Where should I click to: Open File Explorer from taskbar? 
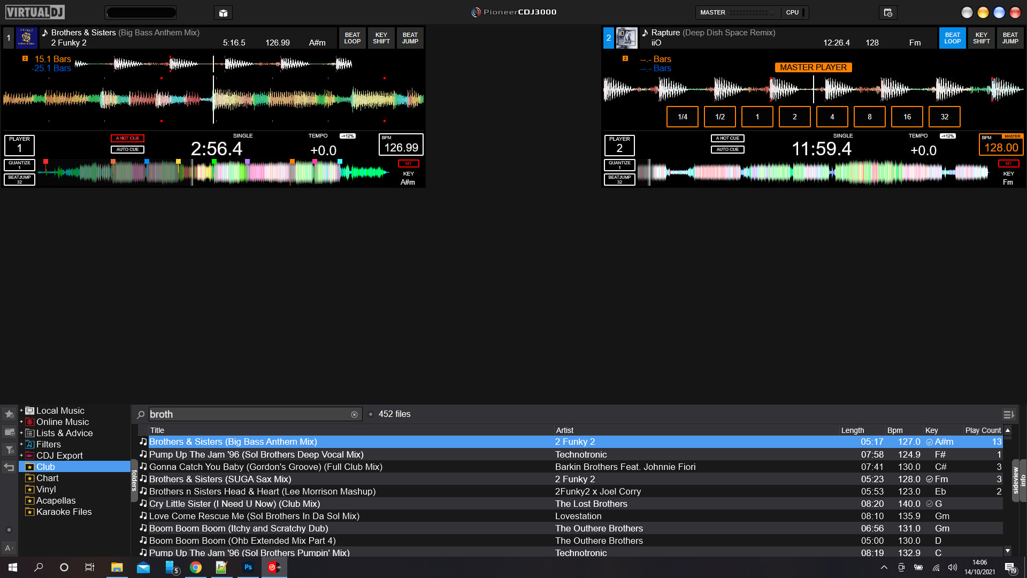(x=117, y=567)
